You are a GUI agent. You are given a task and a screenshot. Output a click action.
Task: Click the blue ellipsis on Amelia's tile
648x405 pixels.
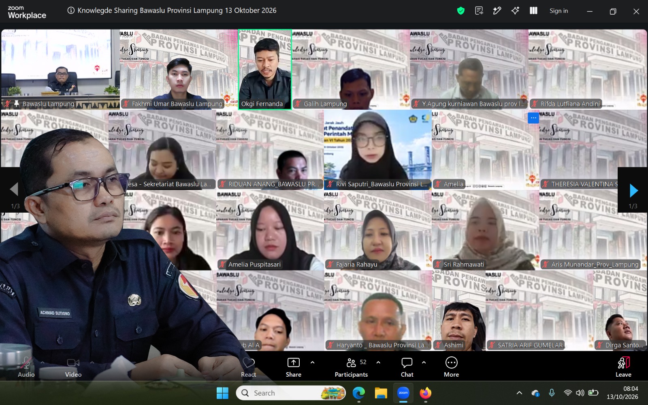click(533, 118)
